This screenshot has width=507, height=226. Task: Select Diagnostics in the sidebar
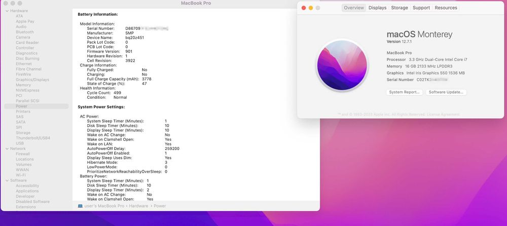[x=26, y=53]
